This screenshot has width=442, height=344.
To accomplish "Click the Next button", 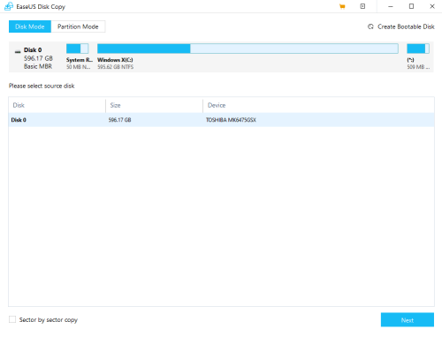I will [408, 319].
